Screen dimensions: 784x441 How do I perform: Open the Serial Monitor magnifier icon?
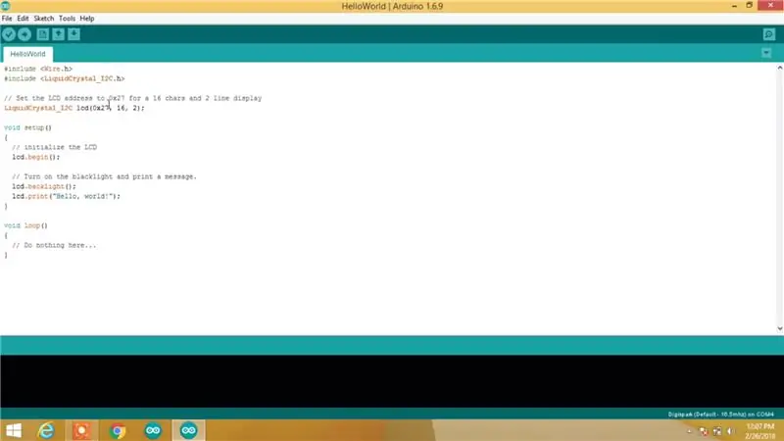[769, 34]
